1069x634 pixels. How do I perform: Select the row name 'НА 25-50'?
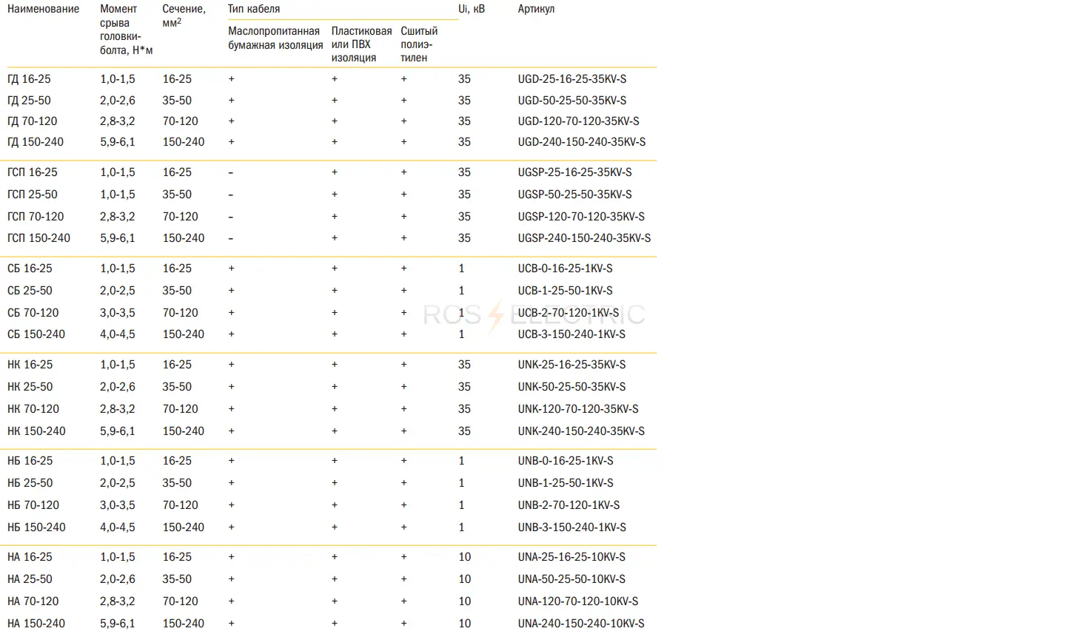(x=30, y=579)
